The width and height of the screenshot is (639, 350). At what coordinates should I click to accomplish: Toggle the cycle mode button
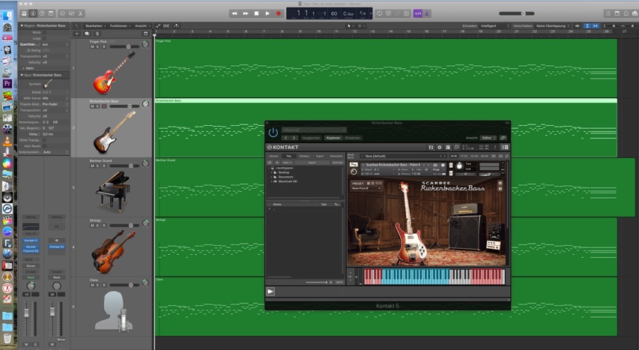click(379, 13)
